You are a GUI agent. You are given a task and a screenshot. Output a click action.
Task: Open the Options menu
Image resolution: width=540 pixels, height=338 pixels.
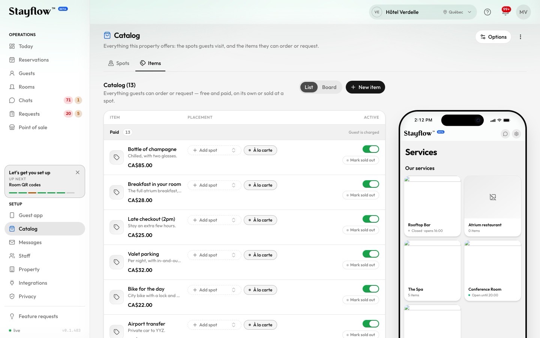click(x=493, y=37)
